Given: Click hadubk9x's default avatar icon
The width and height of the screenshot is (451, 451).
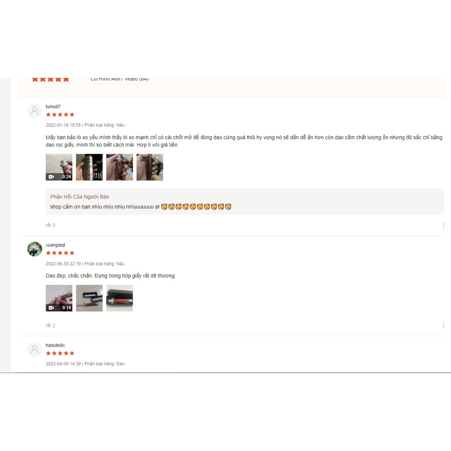Looking at the screenshot, I should pos(34,349).
